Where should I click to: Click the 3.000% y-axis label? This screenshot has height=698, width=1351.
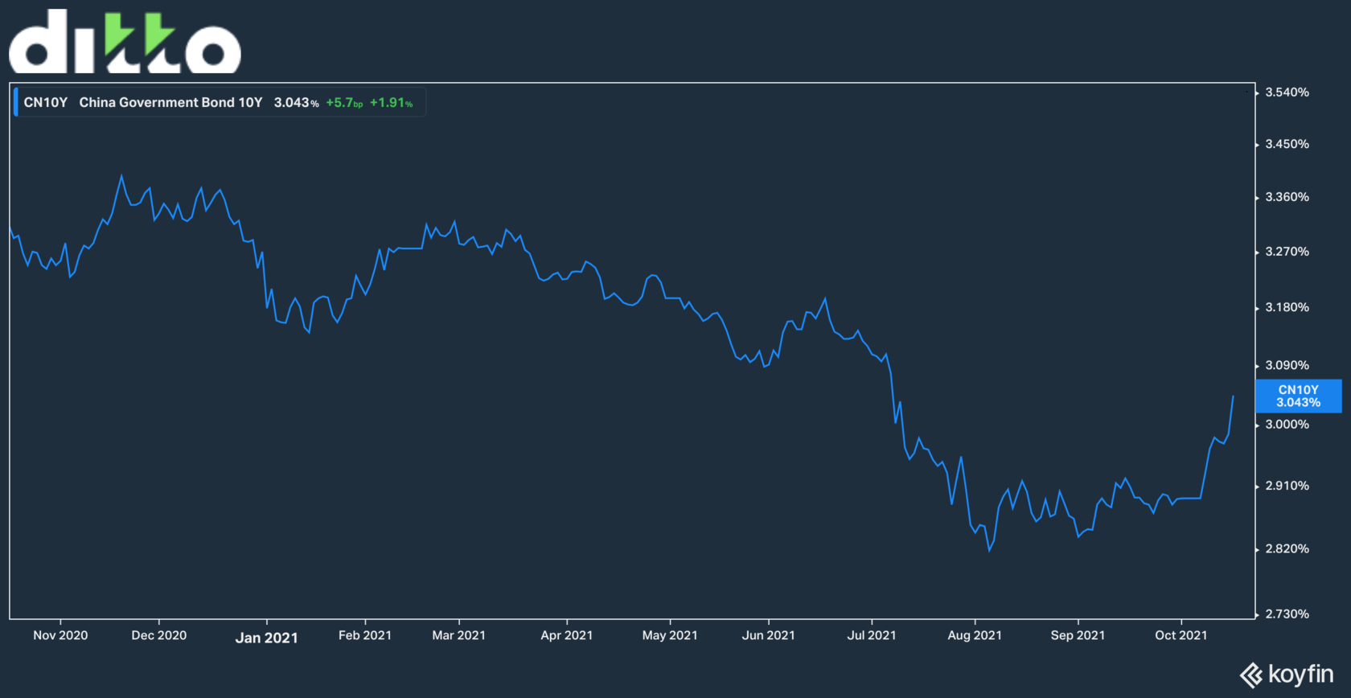[1287, 425]
